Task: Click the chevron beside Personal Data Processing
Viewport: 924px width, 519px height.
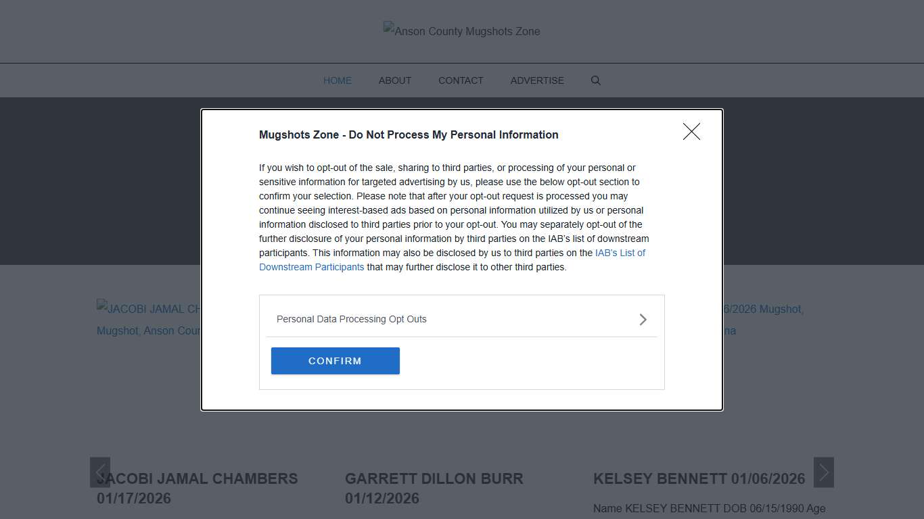Action: [643, 320]
